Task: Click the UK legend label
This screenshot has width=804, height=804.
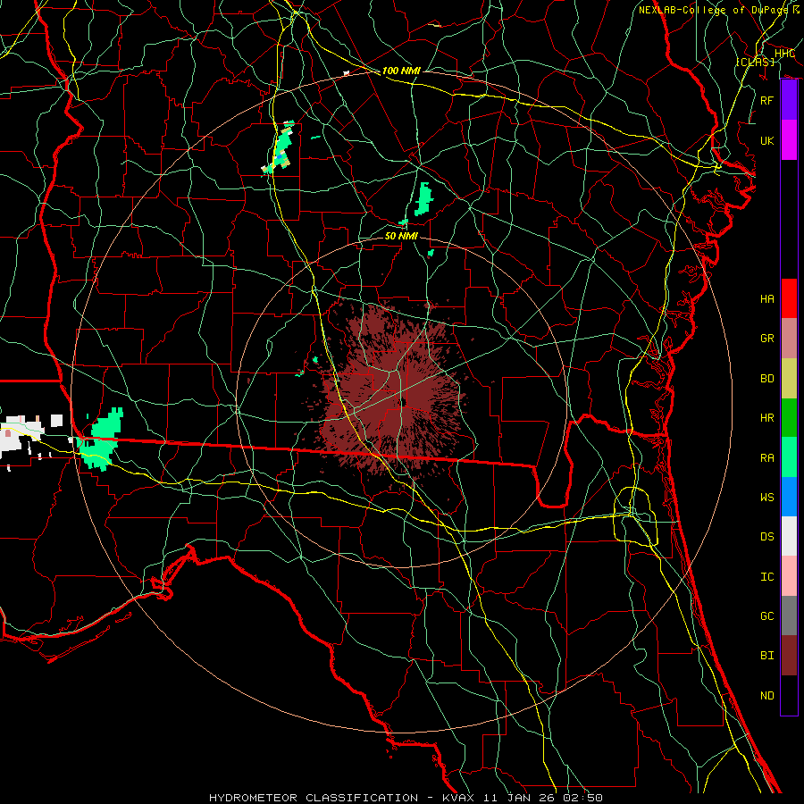Action: [x=767, y=140]
